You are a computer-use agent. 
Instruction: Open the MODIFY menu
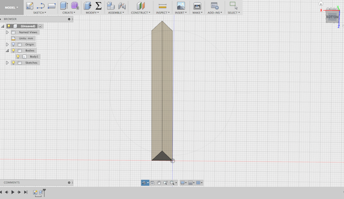click(92, 13)
